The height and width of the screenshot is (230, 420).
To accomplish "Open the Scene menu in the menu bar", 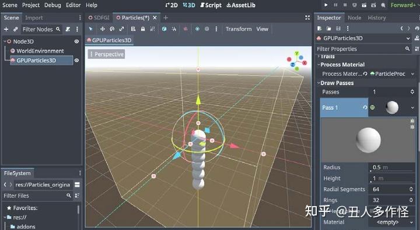I will (x=10, y=5).
